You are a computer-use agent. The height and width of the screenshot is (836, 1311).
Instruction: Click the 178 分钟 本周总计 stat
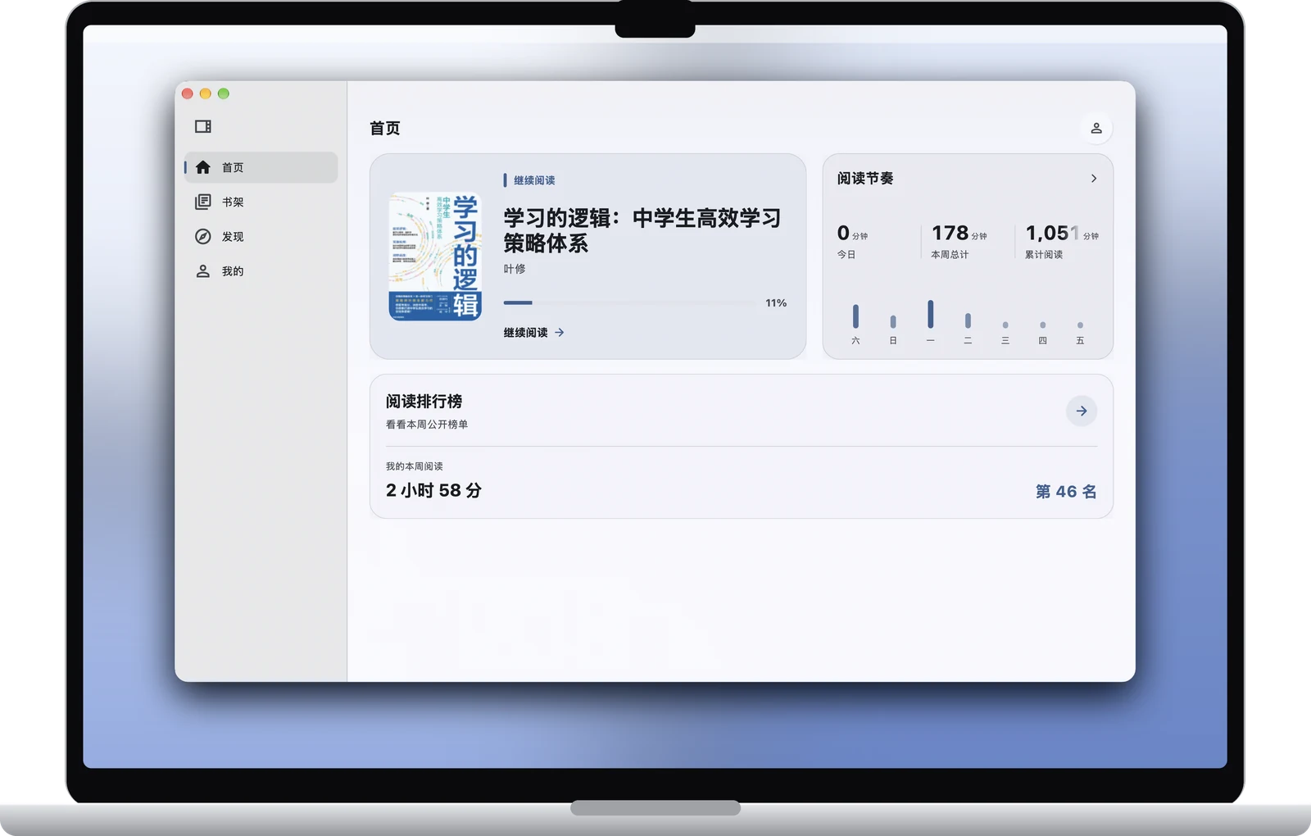point(959,242)
